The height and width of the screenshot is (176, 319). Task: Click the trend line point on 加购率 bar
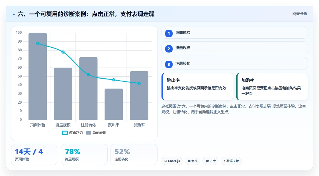[x=139, y=83]
